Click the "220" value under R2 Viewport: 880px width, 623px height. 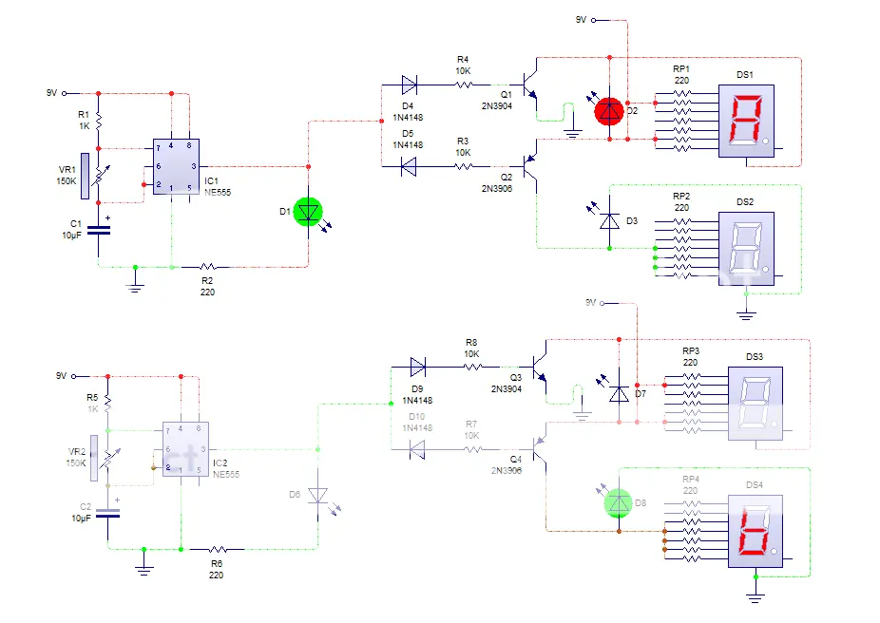coord(208,293)
